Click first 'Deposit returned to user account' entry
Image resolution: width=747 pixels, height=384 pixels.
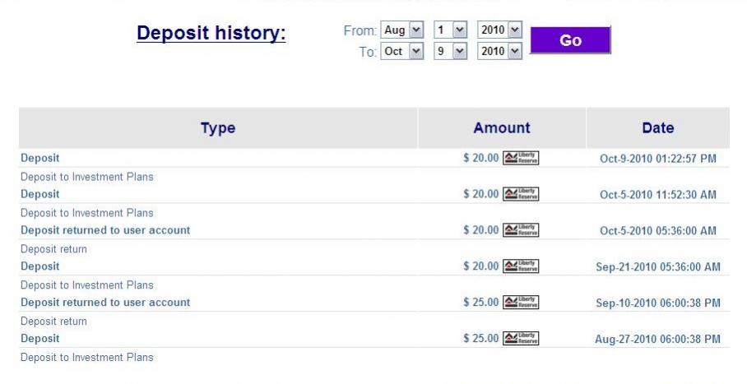pyautogui.click(x=105, y=230)
